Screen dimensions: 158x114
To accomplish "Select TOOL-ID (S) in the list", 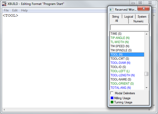I will tap(127, 67).
